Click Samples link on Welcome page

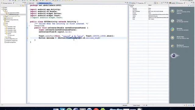[x=179, y=28]
